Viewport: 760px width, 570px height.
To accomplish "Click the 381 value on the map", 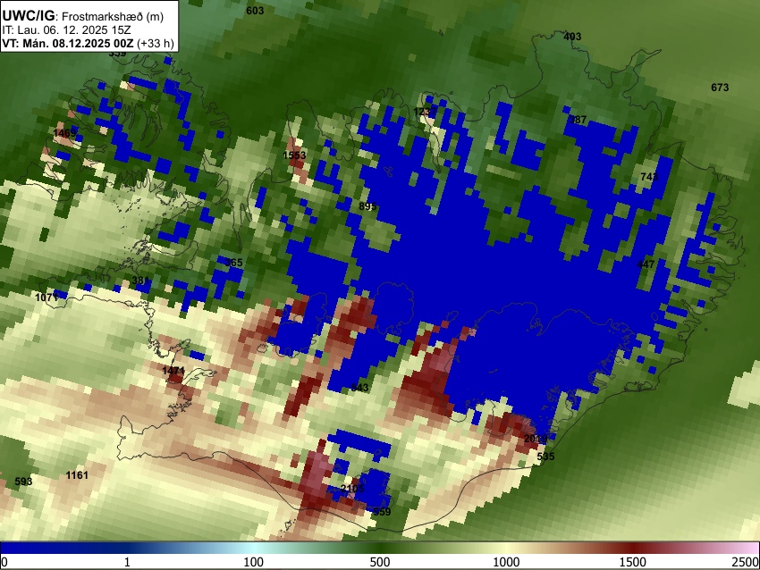I will (140, 281).
